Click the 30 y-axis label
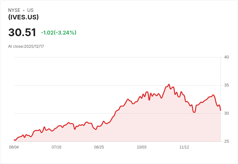238x164 pixels. coord(226,113)
